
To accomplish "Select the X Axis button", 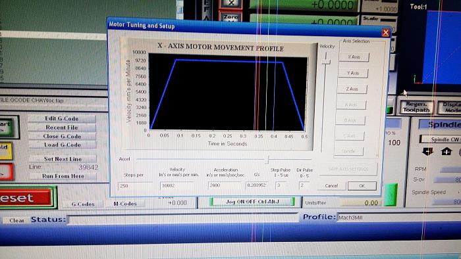I will 354,57.
